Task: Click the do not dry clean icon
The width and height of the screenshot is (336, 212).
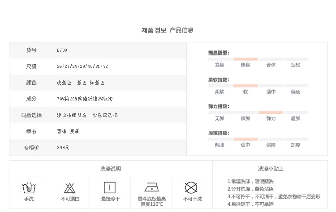Action: click(191, 187)
